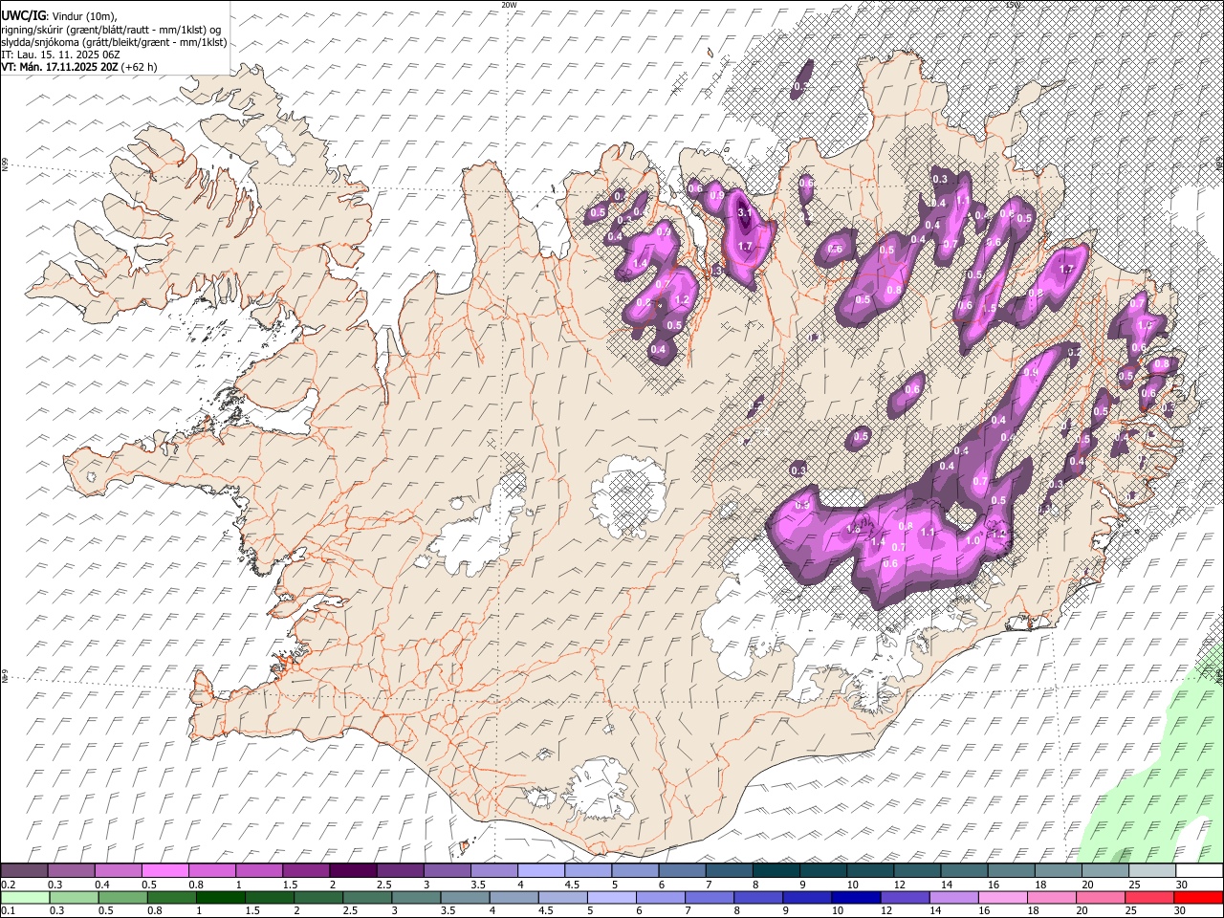The width and height of the screenshot is (1224, 918).
Task: Click the 'slydda/snjókoma' legend description line
Action: [114, 42]
